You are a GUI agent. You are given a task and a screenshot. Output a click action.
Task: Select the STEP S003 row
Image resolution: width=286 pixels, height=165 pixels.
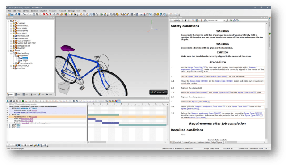[x=46, y=127]
